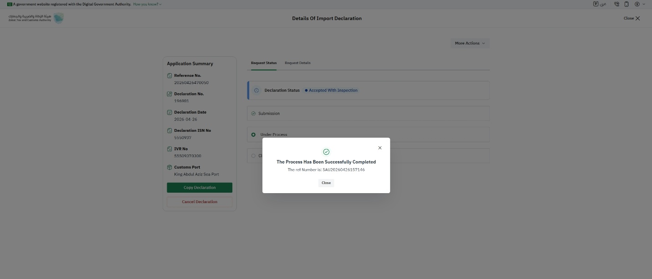652x279 pixels.
Task: Click "The Process Has Been Successfully Completed" message
Action: click(x=326, y=162)
